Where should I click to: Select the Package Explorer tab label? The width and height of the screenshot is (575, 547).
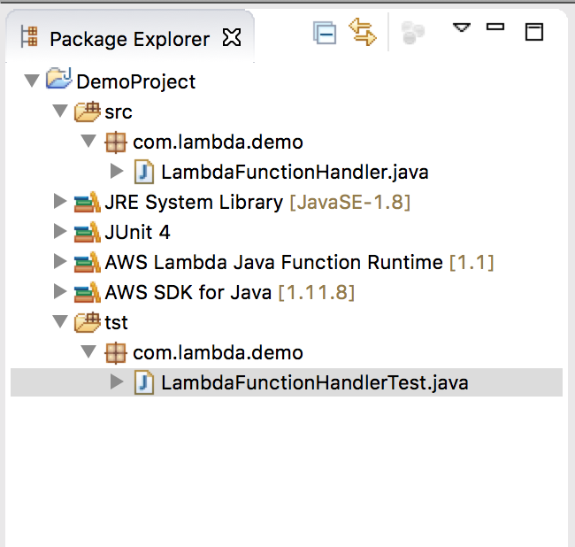point(130,39)
